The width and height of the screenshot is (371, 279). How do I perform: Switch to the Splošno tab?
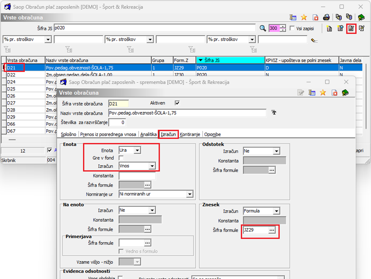[68, 135]
